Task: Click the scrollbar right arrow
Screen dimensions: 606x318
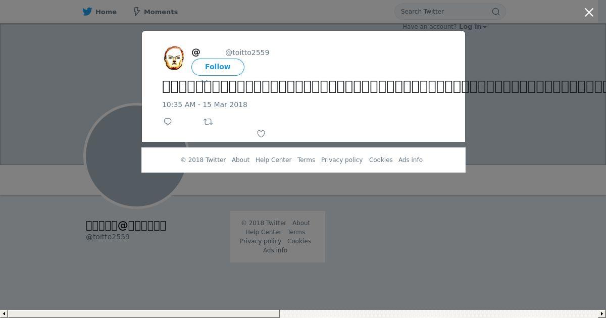Action: point(602,314)
